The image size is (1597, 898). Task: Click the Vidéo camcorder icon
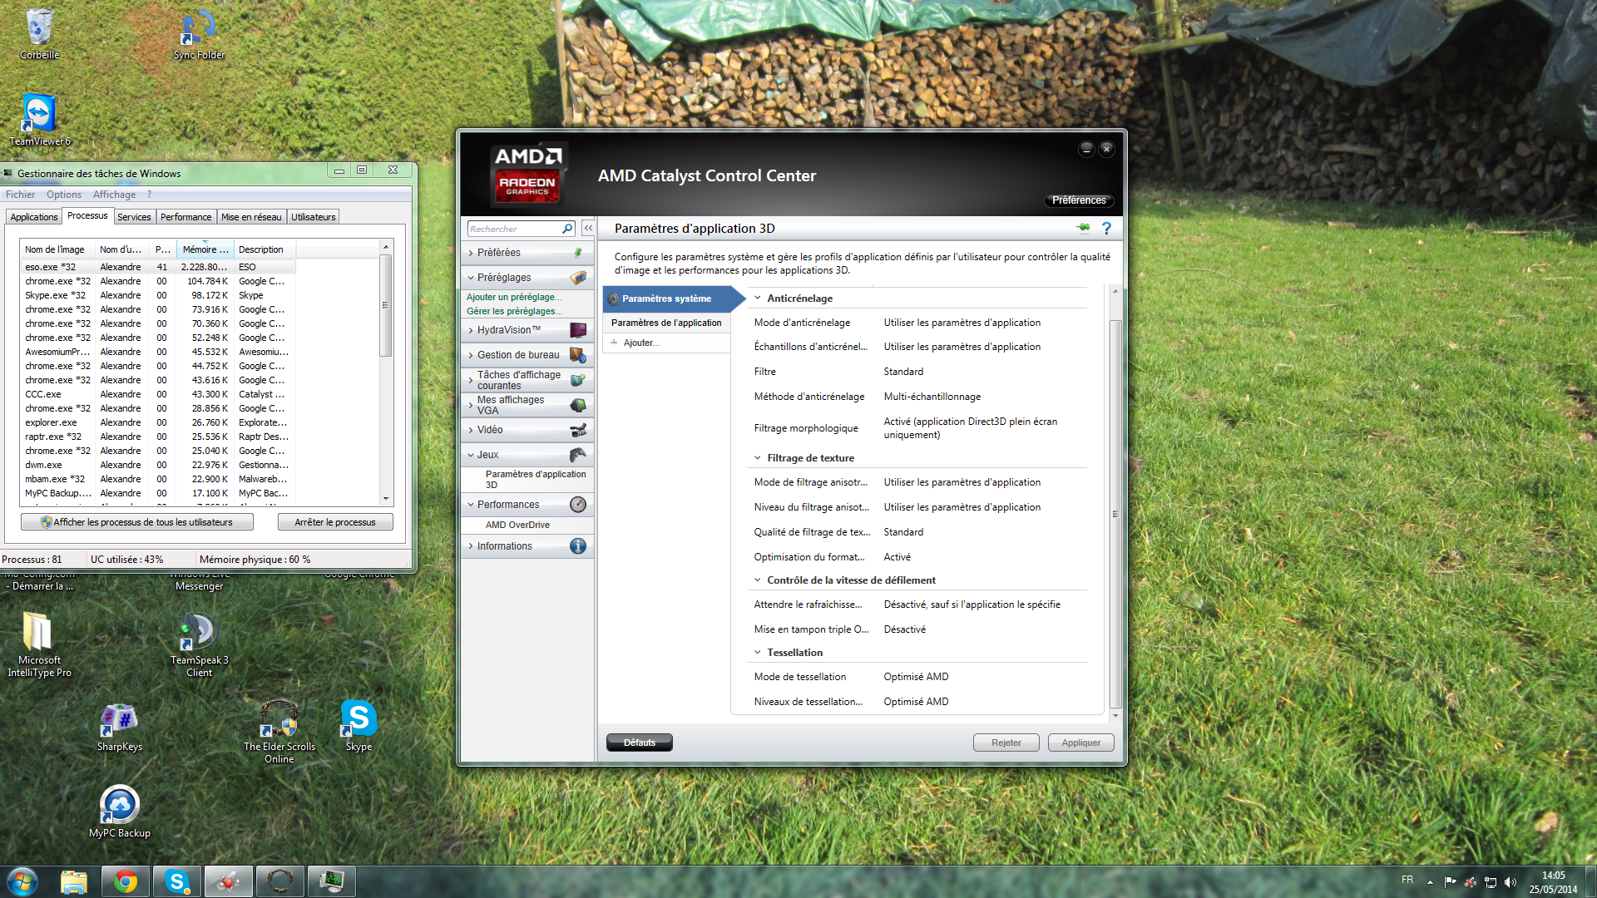point(578,430)
